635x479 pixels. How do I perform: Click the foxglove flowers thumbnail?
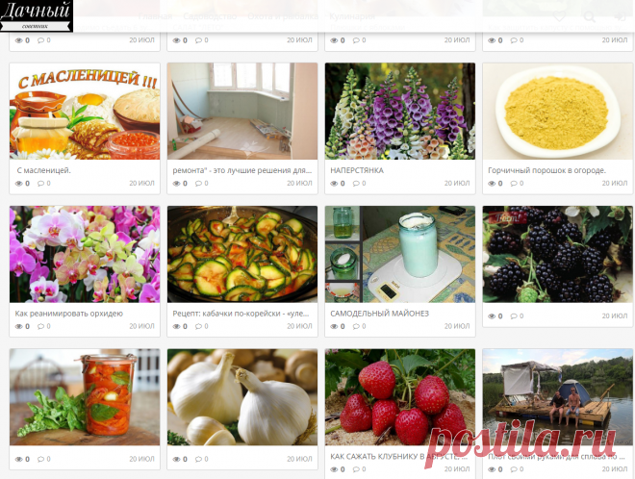click(x=400, y=112)
